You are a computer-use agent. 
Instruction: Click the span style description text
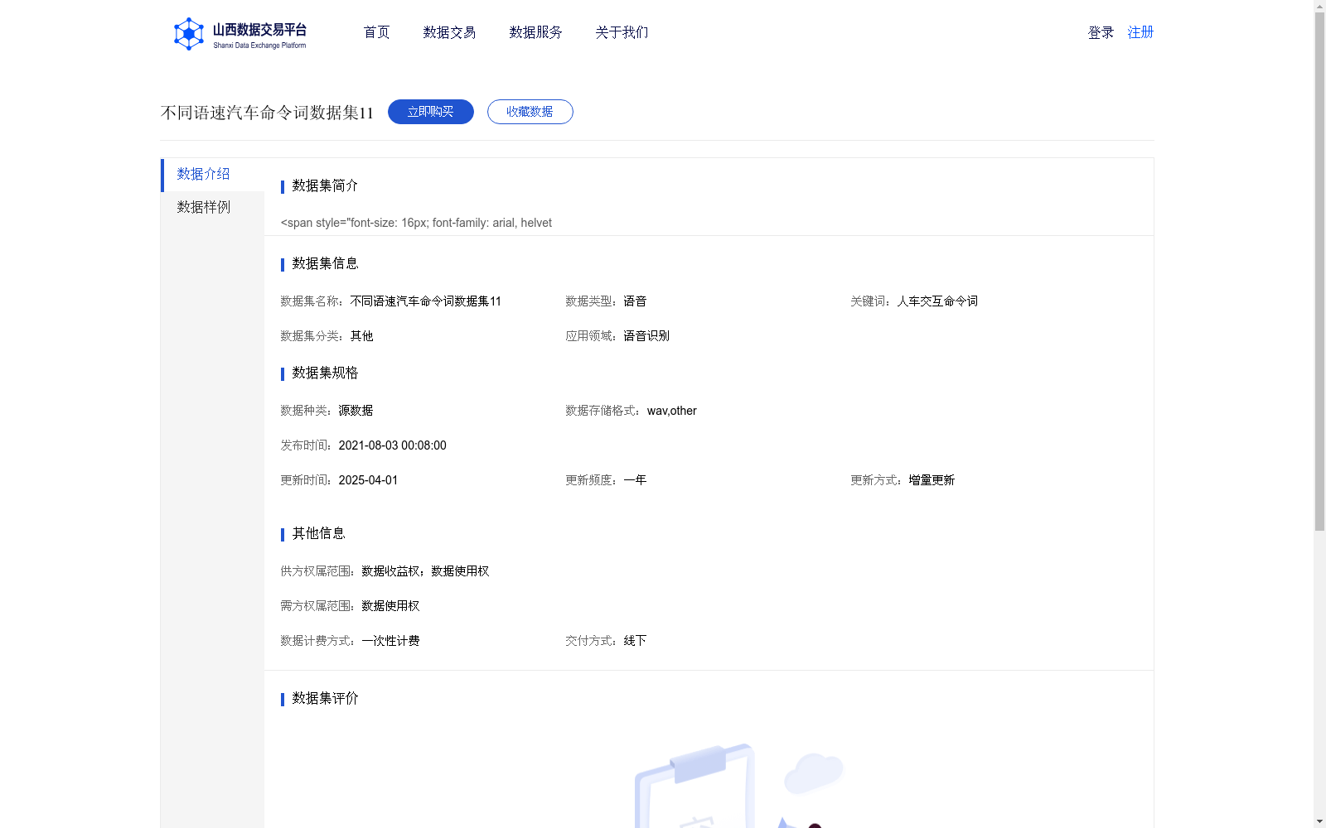coord(416,223)
